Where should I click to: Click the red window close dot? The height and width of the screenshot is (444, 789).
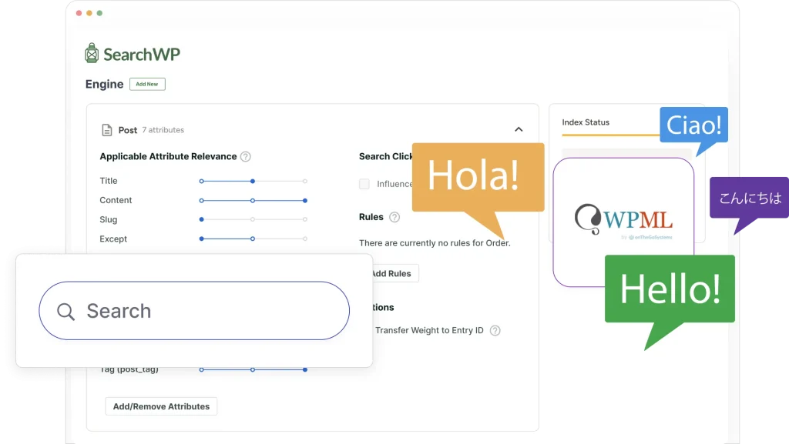[79, 13]
